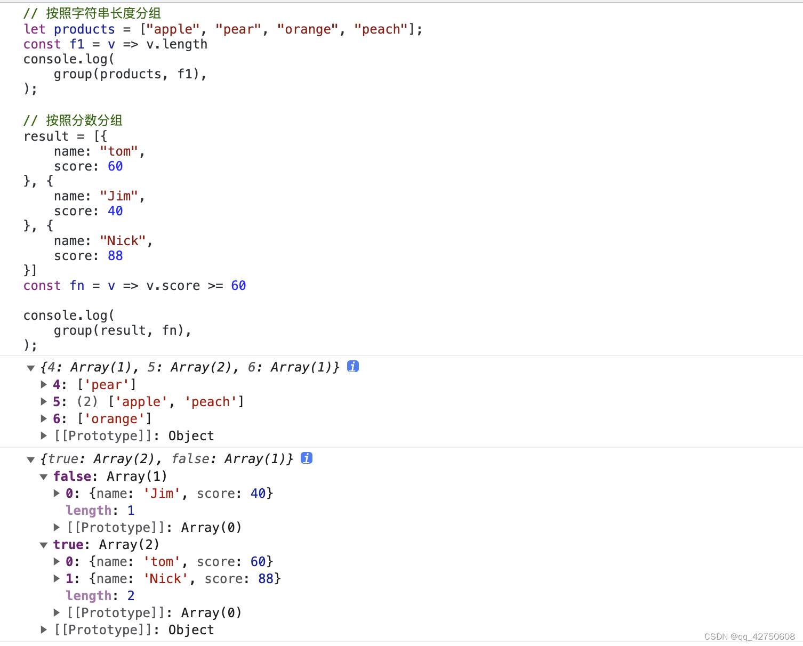This screenshot has height=646, width=803.
Task: Click the 'pear' string in the output
Action: (107, 384)
